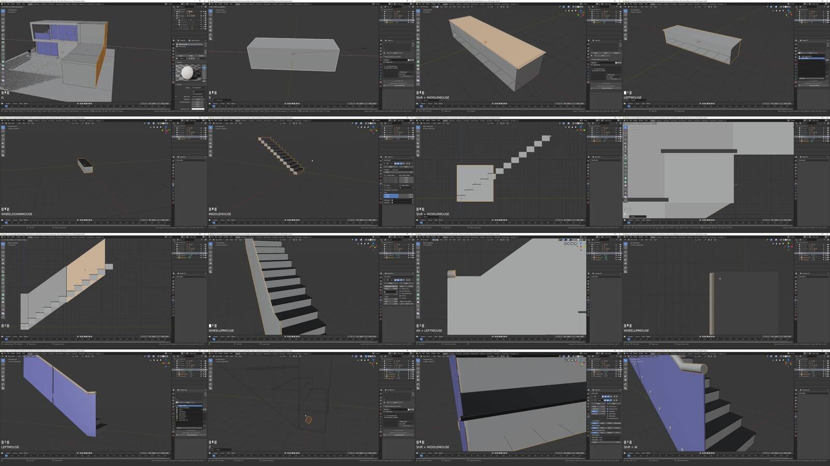
Task: Open the File menu in the house-model frame
Action: click(x=5, y=4)
